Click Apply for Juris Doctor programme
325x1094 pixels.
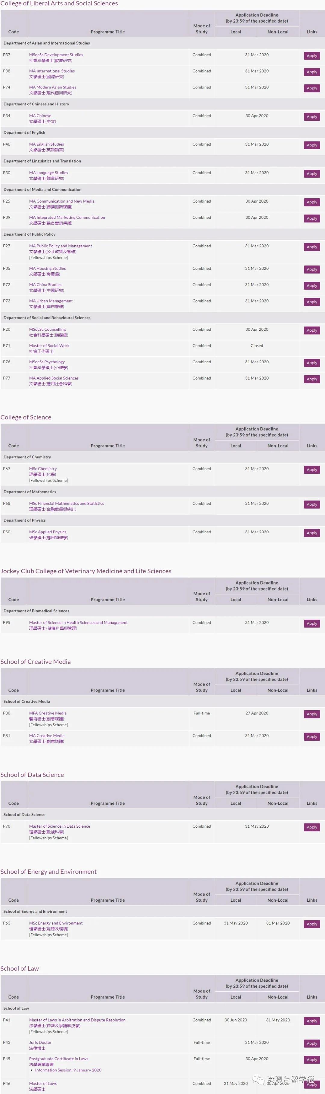click(x=311, y=1043)
